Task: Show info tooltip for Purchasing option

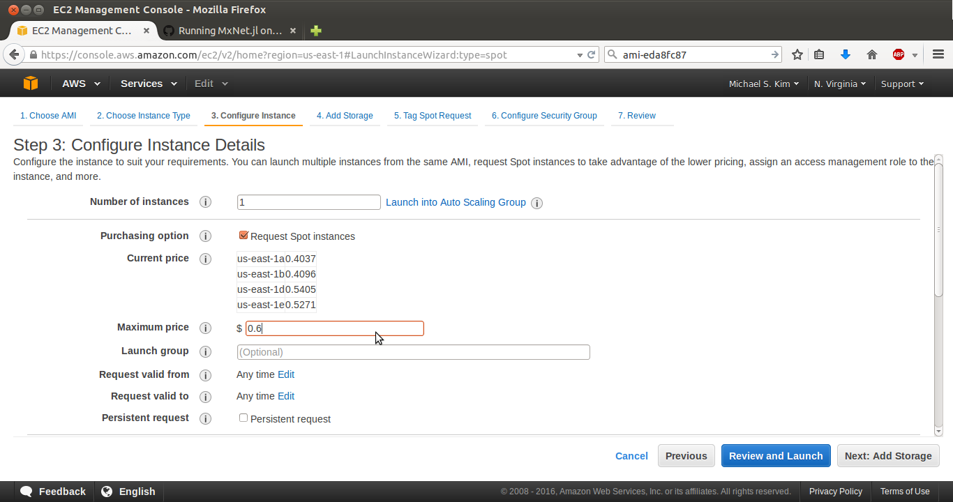Action: coord(205,236)
